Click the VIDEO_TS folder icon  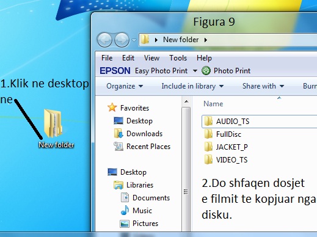click(208, 159)
